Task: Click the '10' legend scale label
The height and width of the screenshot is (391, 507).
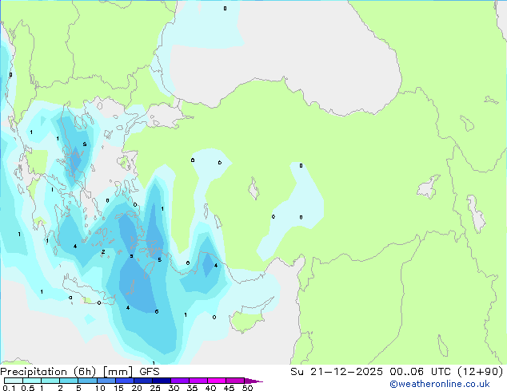Action: click(x=100, y=388)
